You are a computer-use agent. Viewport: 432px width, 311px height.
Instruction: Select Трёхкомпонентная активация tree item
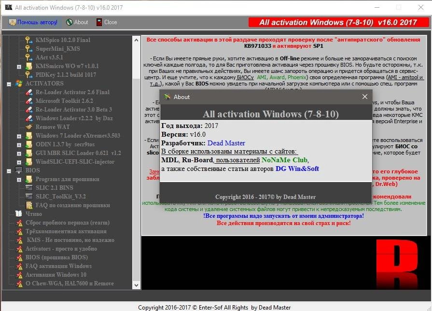[x=66, y=231]
